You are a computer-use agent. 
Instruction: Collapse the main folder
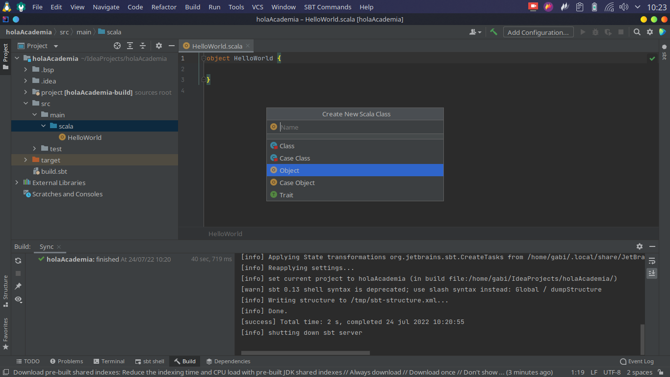(x=34, y=115)
